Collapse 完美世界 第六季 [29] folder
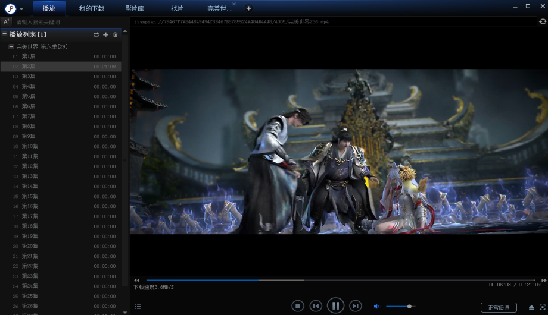Image resolution: width=548 pixels, height=315 pixels. [x=11, y=46]
